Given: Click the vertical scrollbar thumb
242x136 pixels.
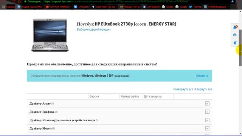Looking at the screenshot, I should point(240,48).
